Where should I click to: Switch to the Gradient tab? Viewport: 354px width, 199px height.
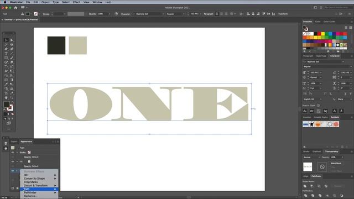(x=316, y=151)
